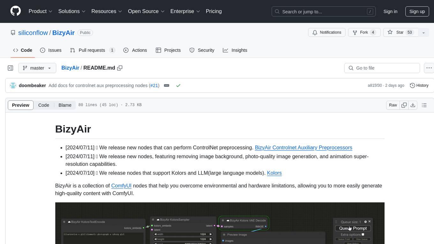The height and width of the screenshot is (244, 434).
Task: Open BizyAir Controlnet Auxiliary Preprocessors link
Action: 303,148
